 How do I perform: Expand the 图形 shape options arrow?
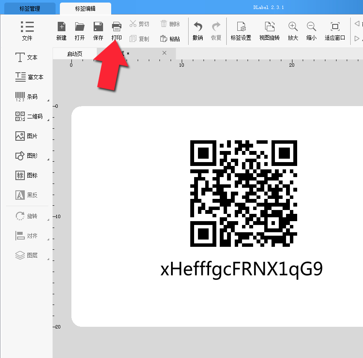[48, 159]
